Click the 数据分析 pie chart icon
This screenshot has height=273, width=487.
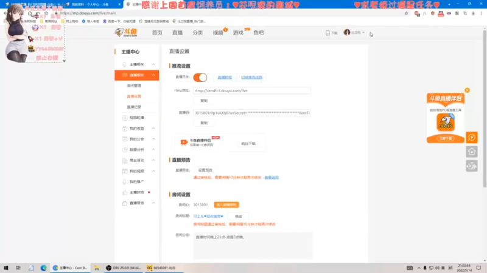point(125,149)
